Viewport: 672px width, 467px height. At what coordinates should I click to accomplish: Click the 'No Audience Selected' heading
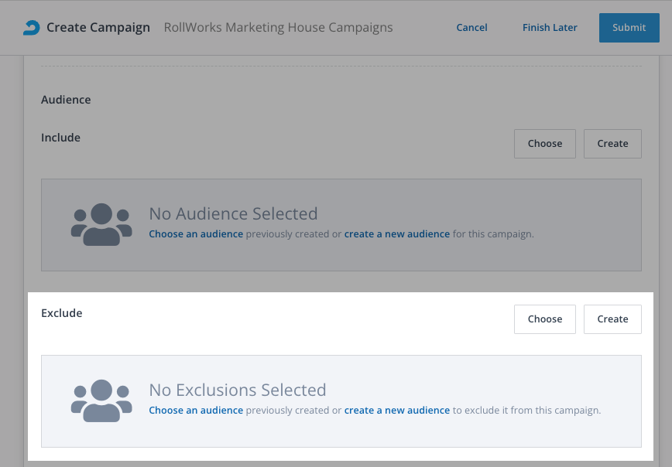click(233, 214)
